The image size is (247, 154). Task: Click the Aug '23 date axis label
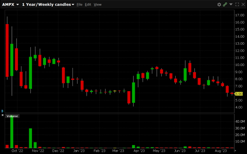(x=221, y=151)
